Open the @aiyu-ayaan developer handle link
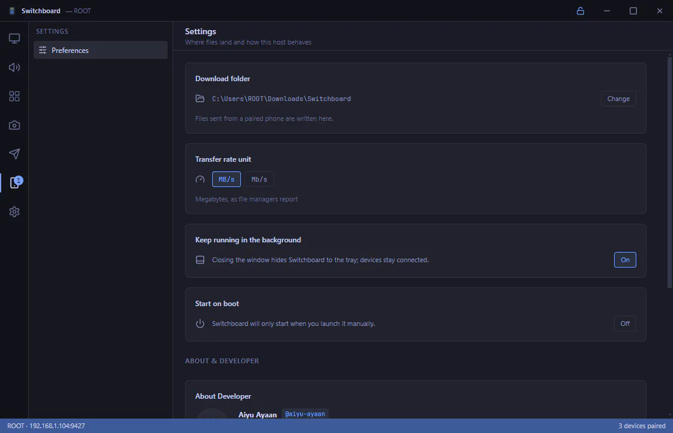Image resolution: width=673 pixels, height=433 pixels. [305, 414]
